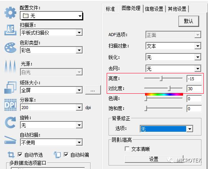Switch to the 信息设置 tab
This screenshot has width=208, height=169.
click(x=154, y=9)
